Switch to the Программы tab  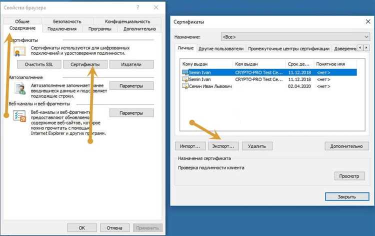pyautogui.click(x=99, y=28)
